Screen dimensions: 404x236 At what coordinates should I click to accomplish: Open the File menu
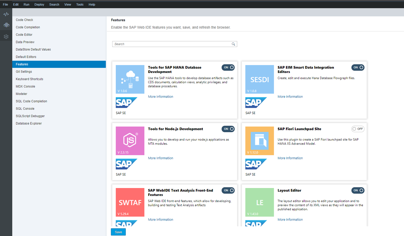5,4
